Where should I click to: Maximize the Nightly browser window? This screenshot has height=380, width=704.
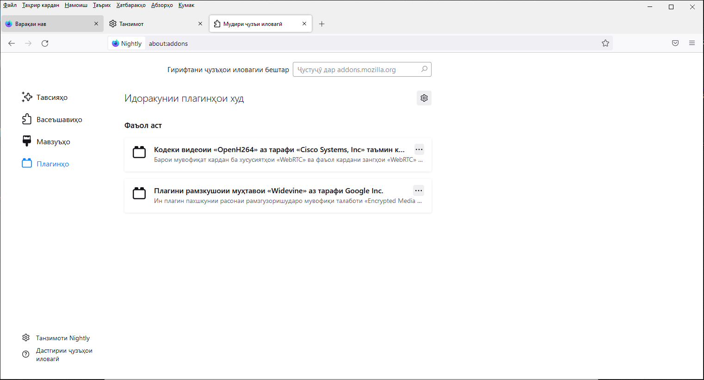(671, 6)
